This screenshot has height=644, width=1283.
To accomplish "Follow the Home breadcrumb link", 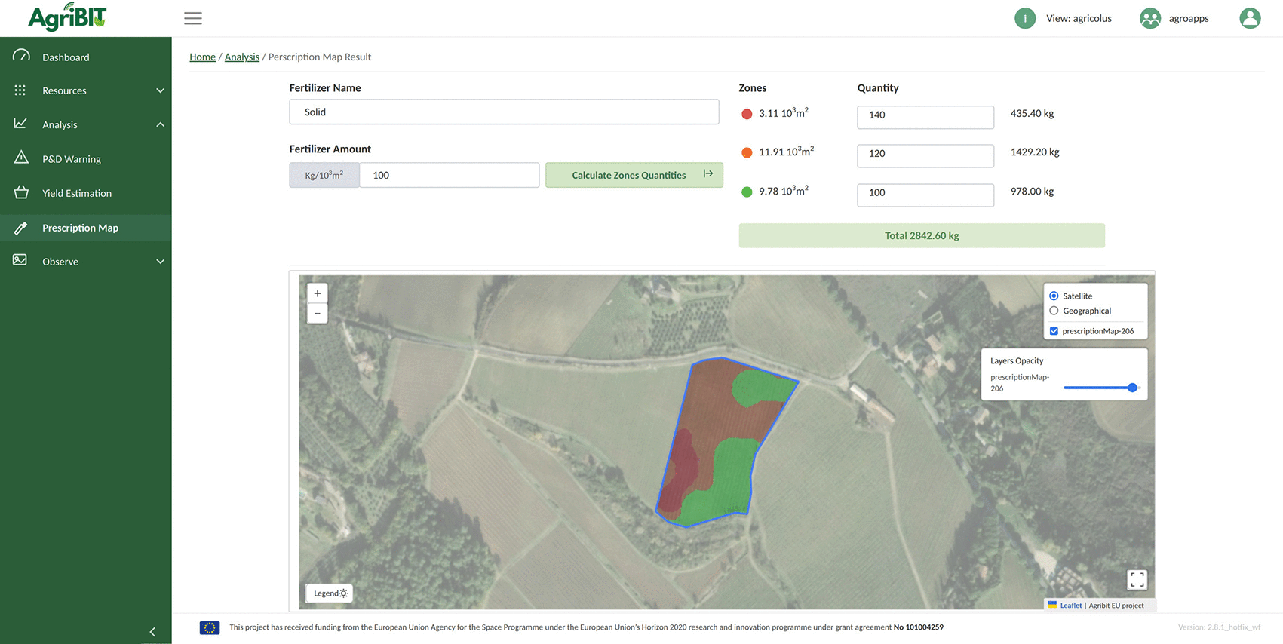I will click(202, 57).
